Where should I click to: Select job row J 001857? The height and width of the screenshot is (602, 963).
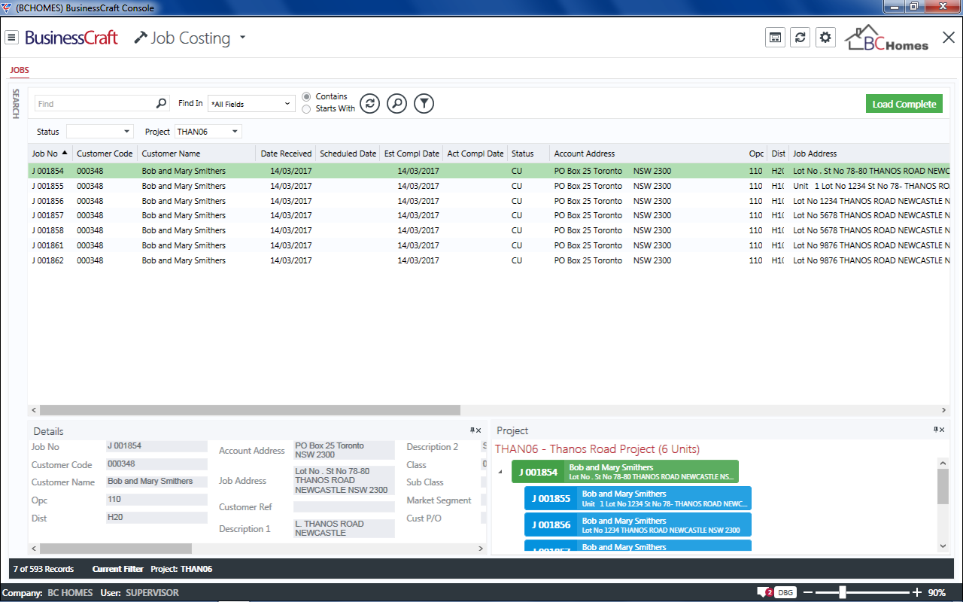pos(489,215)
